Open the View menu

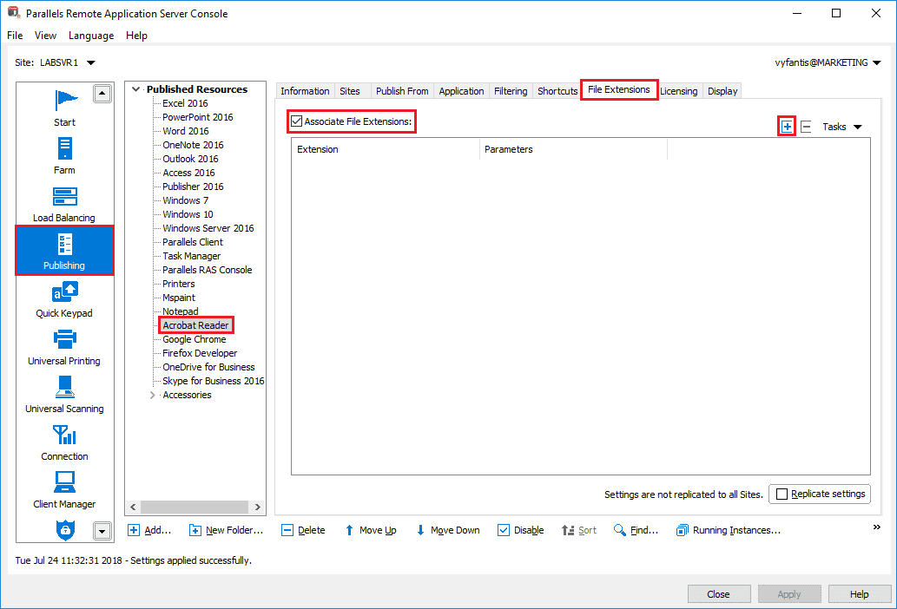tap(45, 36)
